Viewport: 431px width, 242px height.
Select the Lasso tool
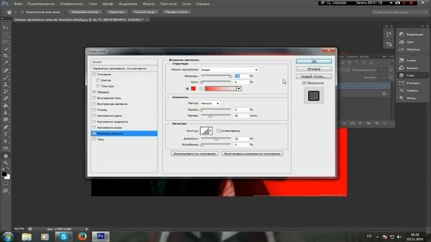tap(6, 42)
